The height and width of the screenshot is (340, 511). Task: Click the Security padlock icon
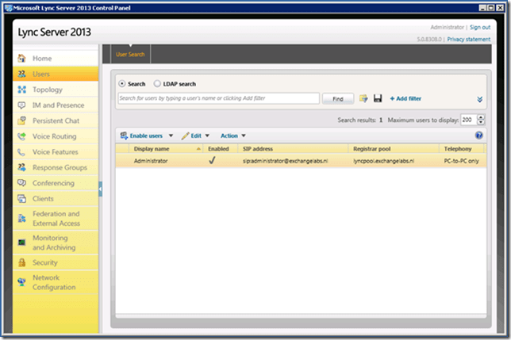point(21,262)
